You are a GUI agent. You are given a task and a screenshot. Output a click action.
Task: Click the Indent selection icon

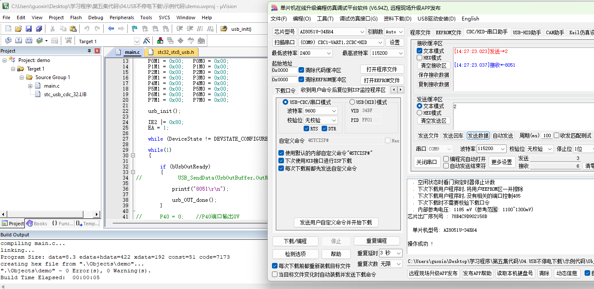179,29
